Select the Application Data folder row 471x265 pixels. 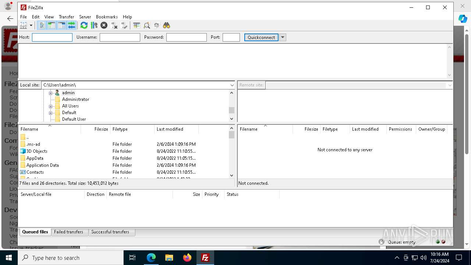pyautogui.click(x=123, y=165)
